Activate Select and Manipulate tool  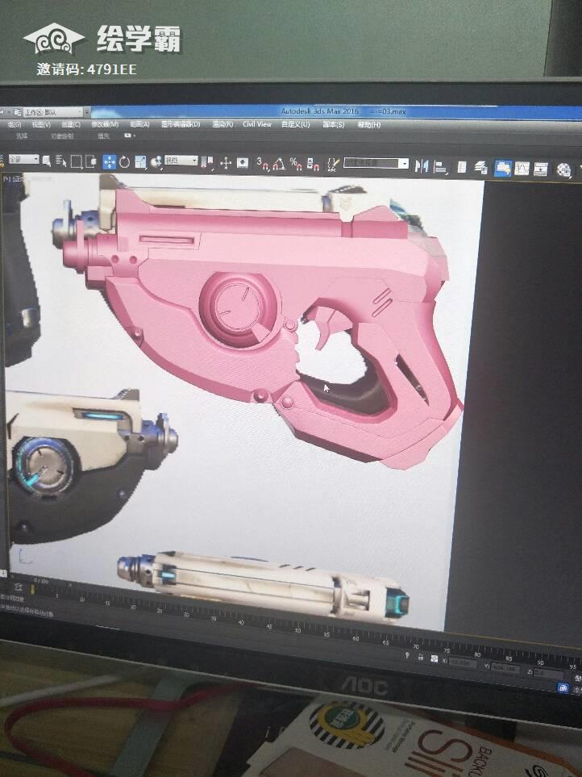(226, 163)
